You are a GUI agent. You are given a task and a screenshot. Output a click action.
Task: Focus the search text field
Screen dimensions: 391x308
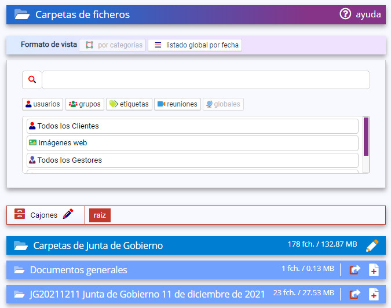click(x=206, y=80)
